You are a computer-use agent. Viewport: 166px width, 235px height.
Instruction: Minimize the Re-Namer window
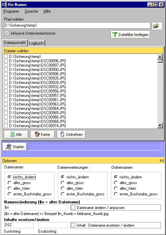point(150,5)
